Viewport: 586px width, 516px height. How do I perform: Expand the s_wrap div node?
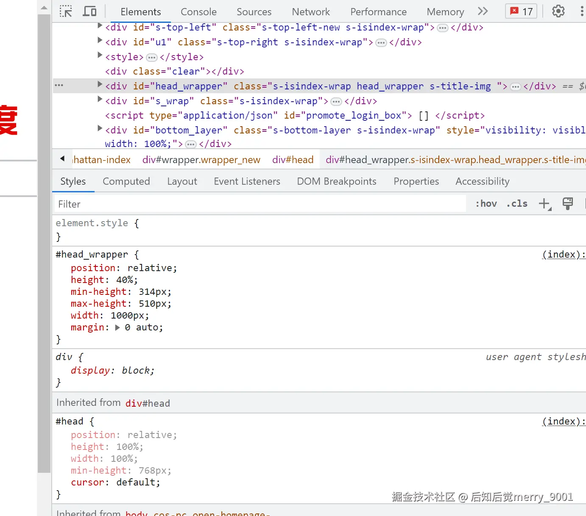pos(100,99)
